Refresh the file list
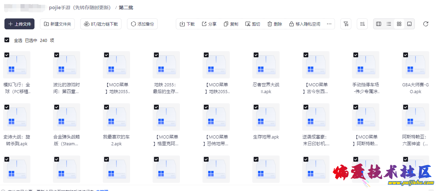This screenshot has width=436, height=191. click(x=426, y=24)
